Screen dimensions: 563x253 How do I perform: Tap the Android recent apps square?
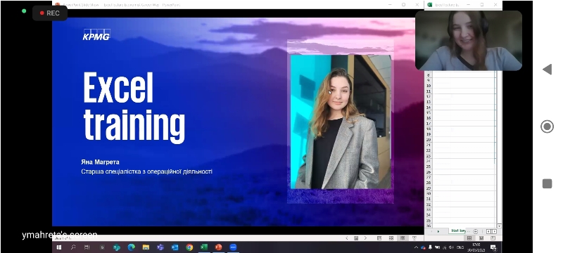pos(547,183)
